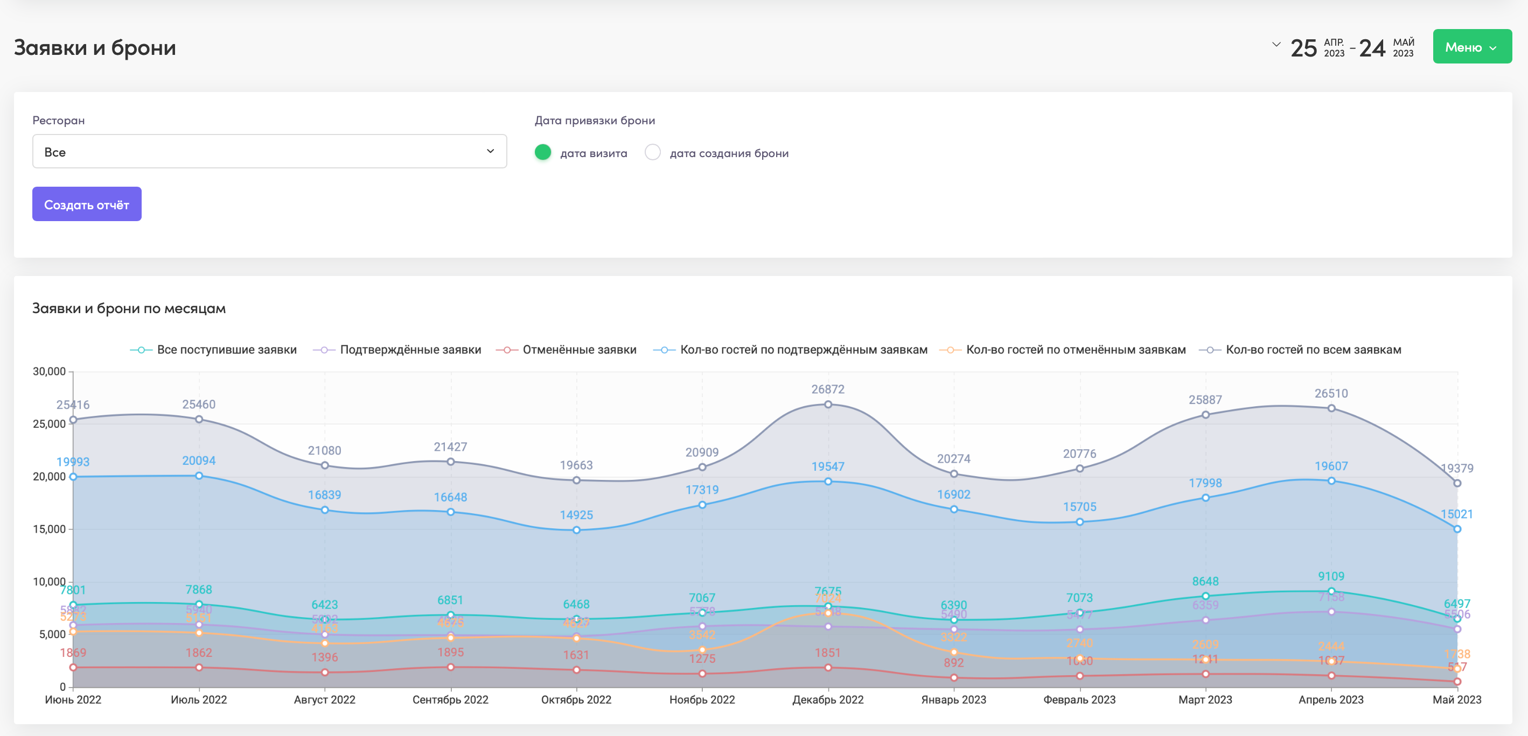
Task: Toggle Все поступившие заявки legend series
Action: click(213, 350)
